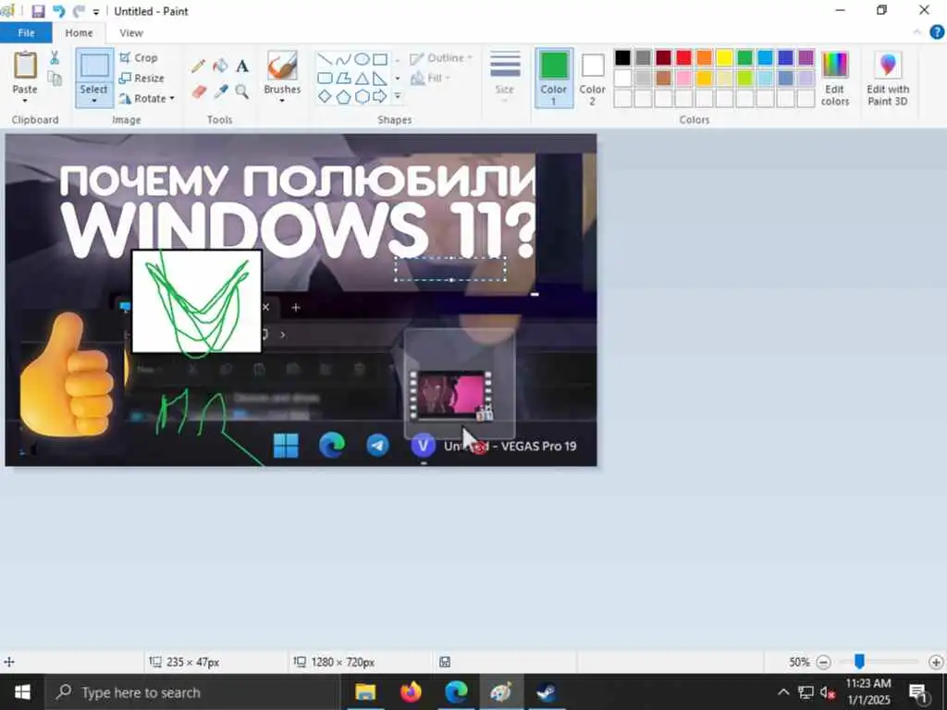Viewport: 947px width, 710px height.
Task: Choose the Rectangle shape
Action: coord(379,59)
